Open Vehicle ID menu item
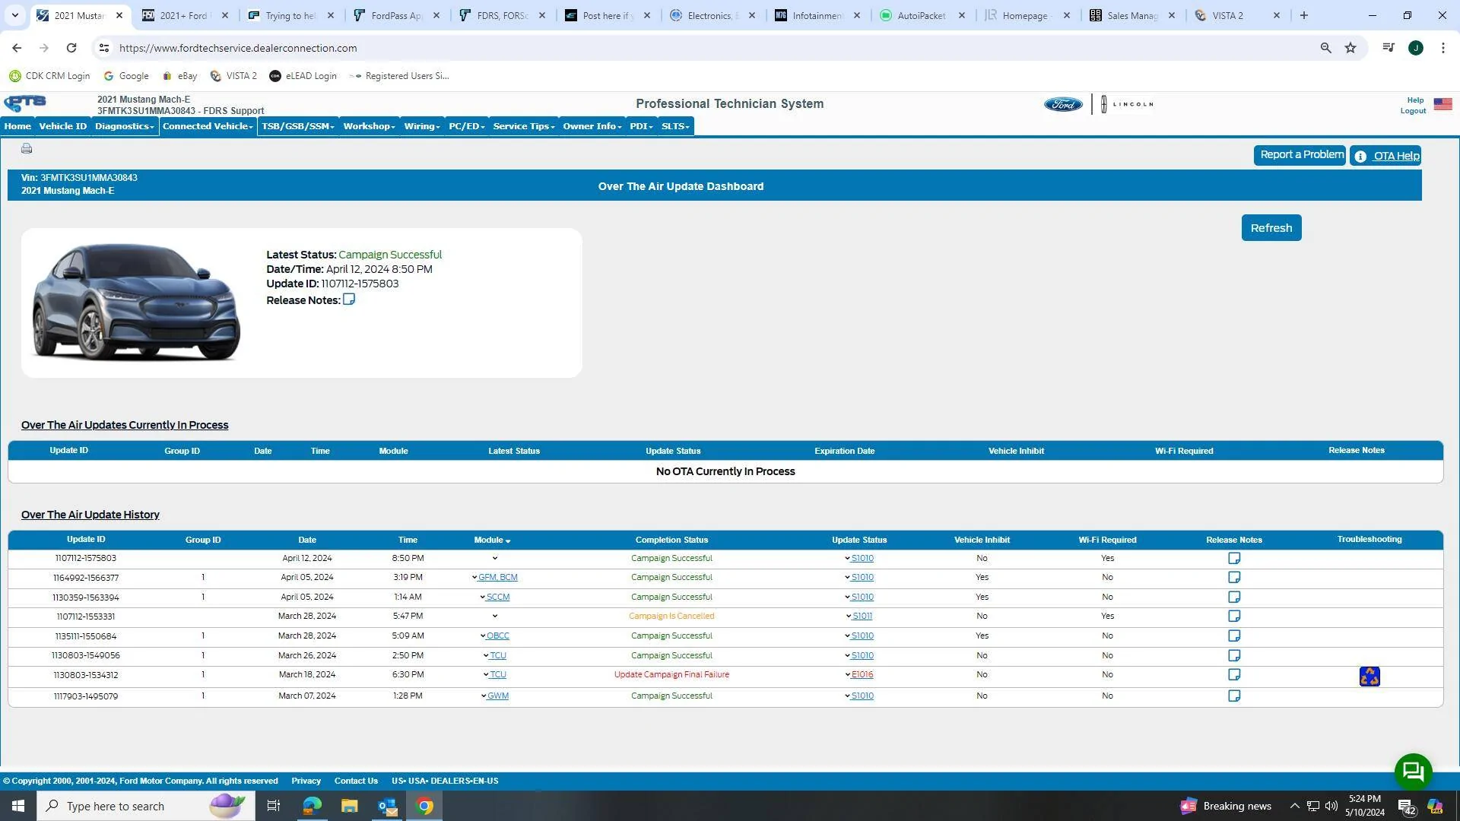This screenshot has height=821, width=1460. coord(62,126)
